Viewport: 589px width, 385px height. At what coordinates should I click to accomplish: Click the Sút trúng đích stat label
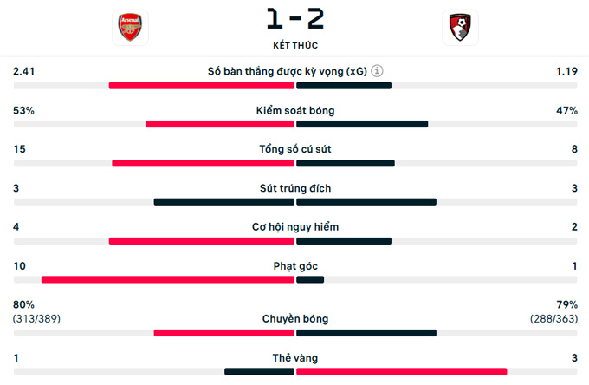[x=294, y=188]
